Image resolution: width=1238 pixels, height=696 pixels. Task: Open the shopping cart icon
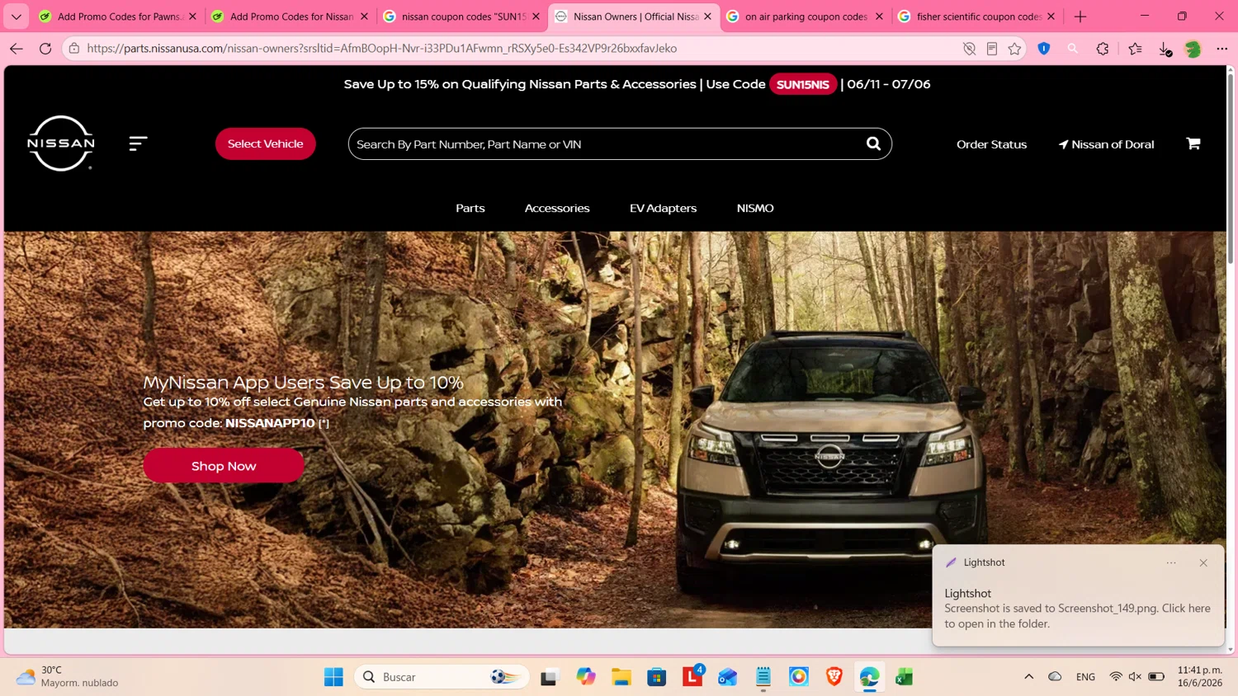tap(1193, 143)
